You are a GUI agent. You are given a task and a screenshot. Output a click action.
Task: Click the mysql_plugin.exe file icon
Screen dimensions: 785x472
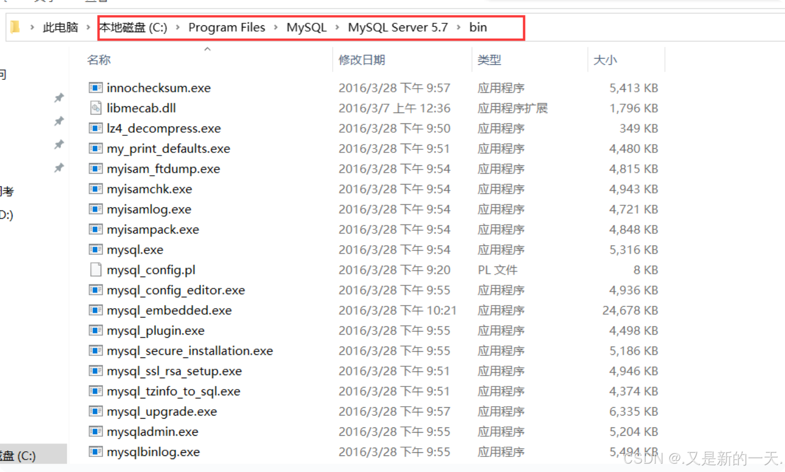coord(95,330)
